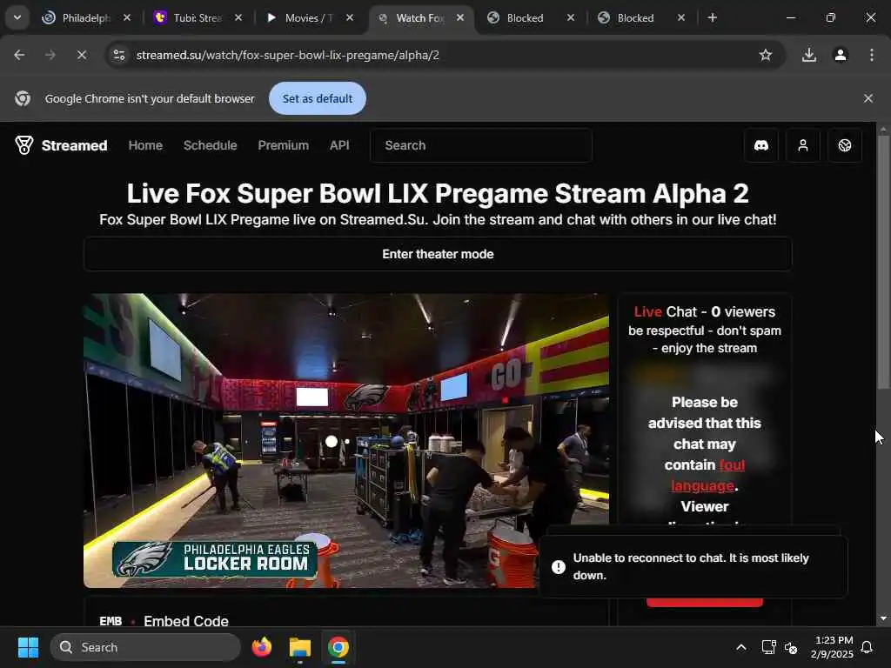The height and width of the screenshot is (668, 891).
Task: Go forward to next page
Action: pyautogui.click(x=50, y=55)
